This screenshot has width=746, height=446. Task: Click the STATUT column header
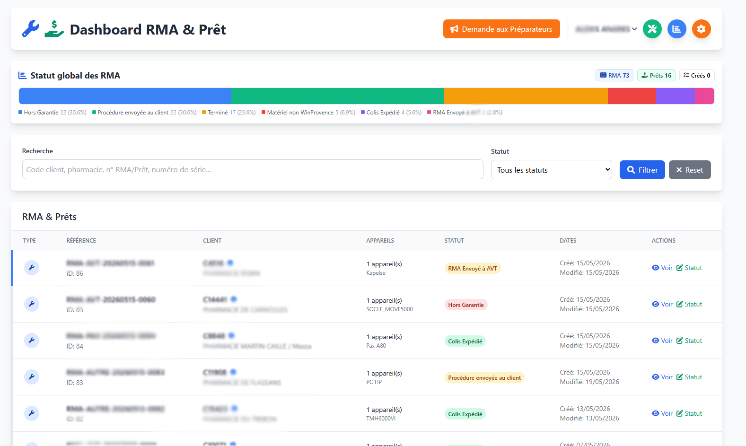pos(454,241)
